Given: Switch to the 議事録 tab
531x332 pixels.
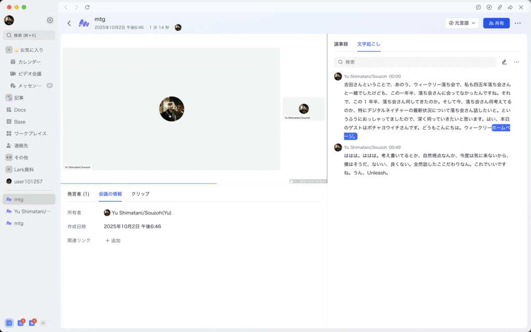Looking at the screenshot, I should pyautogui.click(x=341, y=44).
